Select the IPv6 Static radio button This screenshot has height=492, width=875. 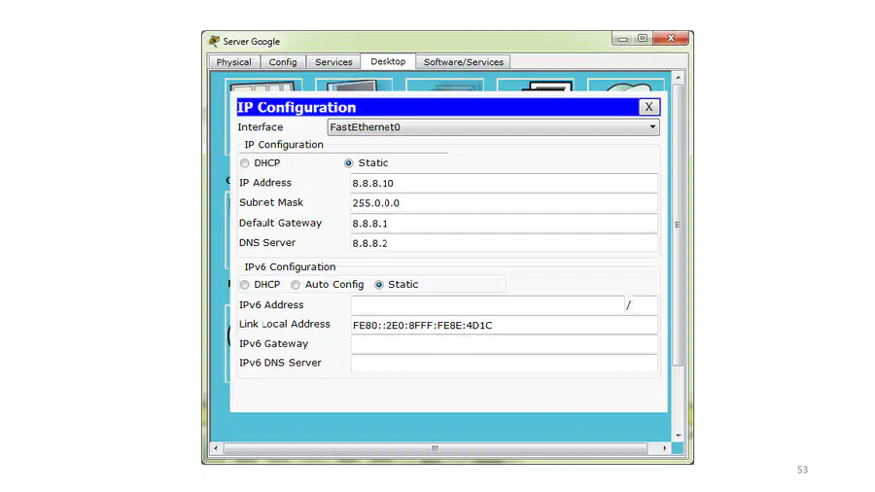coord(379,285)
